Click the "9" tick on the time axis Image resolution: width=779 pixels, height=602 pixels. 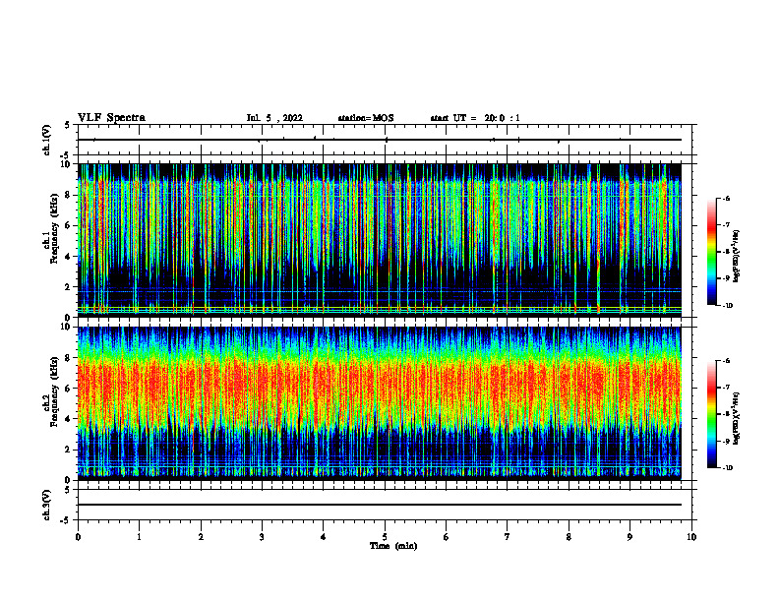[x=629, y=537]
